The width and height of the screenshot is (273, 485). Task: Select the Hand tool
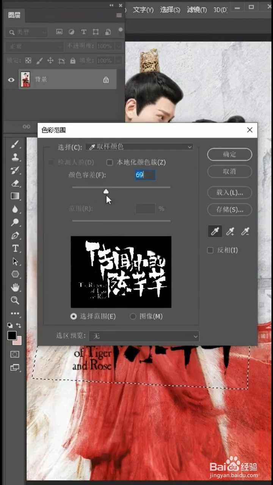click(15, 287)
